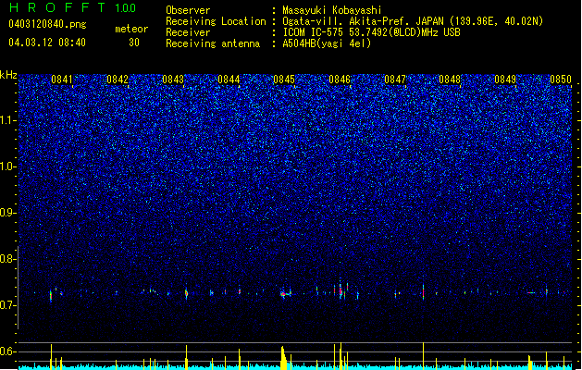Click the 0850 time marker

pyautogui.click(x=561, y=80)
